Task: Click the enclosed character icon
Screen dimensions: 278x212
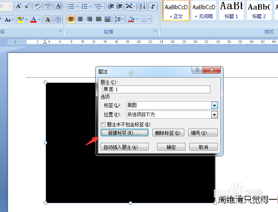Action: tap(58, 20)
